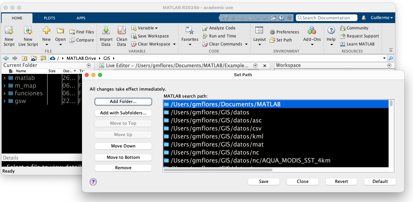Open the New file dropdown
This screenshot has width=413, height=202.
pos(47,44)
